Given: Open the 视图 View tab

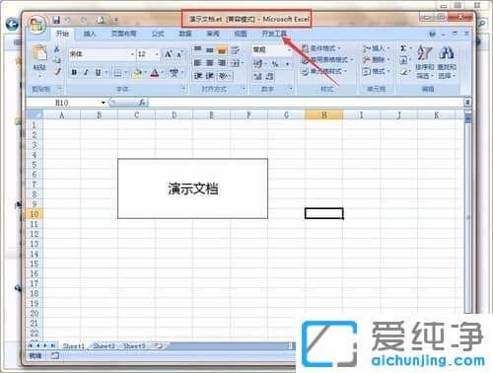Looking at the screenshot, I should [241, 34].
